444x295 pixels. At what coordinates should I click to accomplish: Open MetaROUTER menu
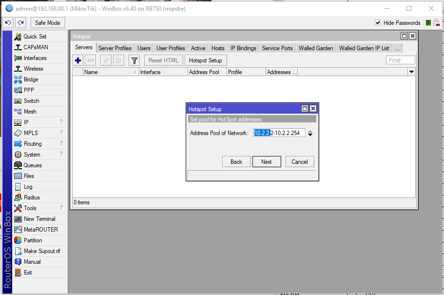point(39,230)
